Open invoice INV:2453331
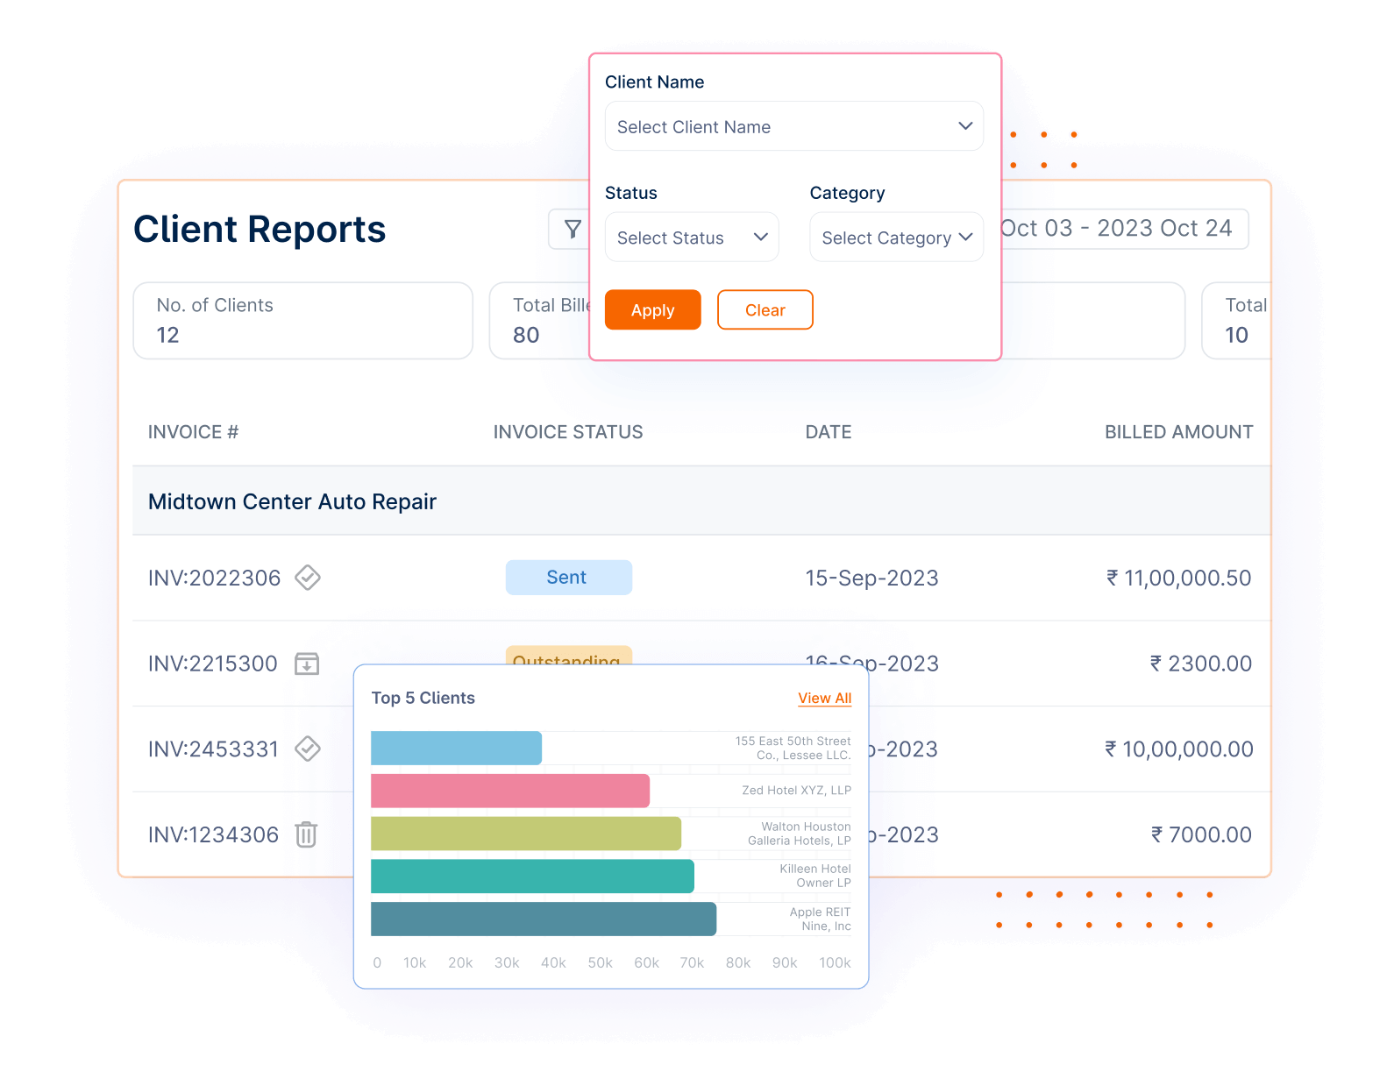This screenshot has width=1387, height=1086. pyautogui.click(x=213, y=749)
